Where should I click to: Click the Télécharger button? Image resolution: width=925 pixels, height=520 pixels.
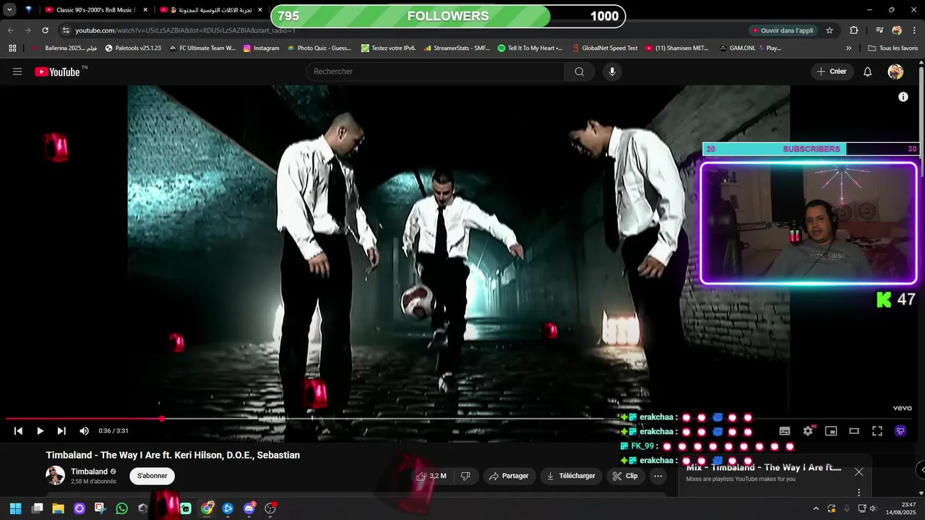(x=571, y=476)
